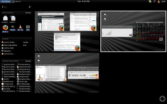Open recent document greatsunday...

click(24, 79)
